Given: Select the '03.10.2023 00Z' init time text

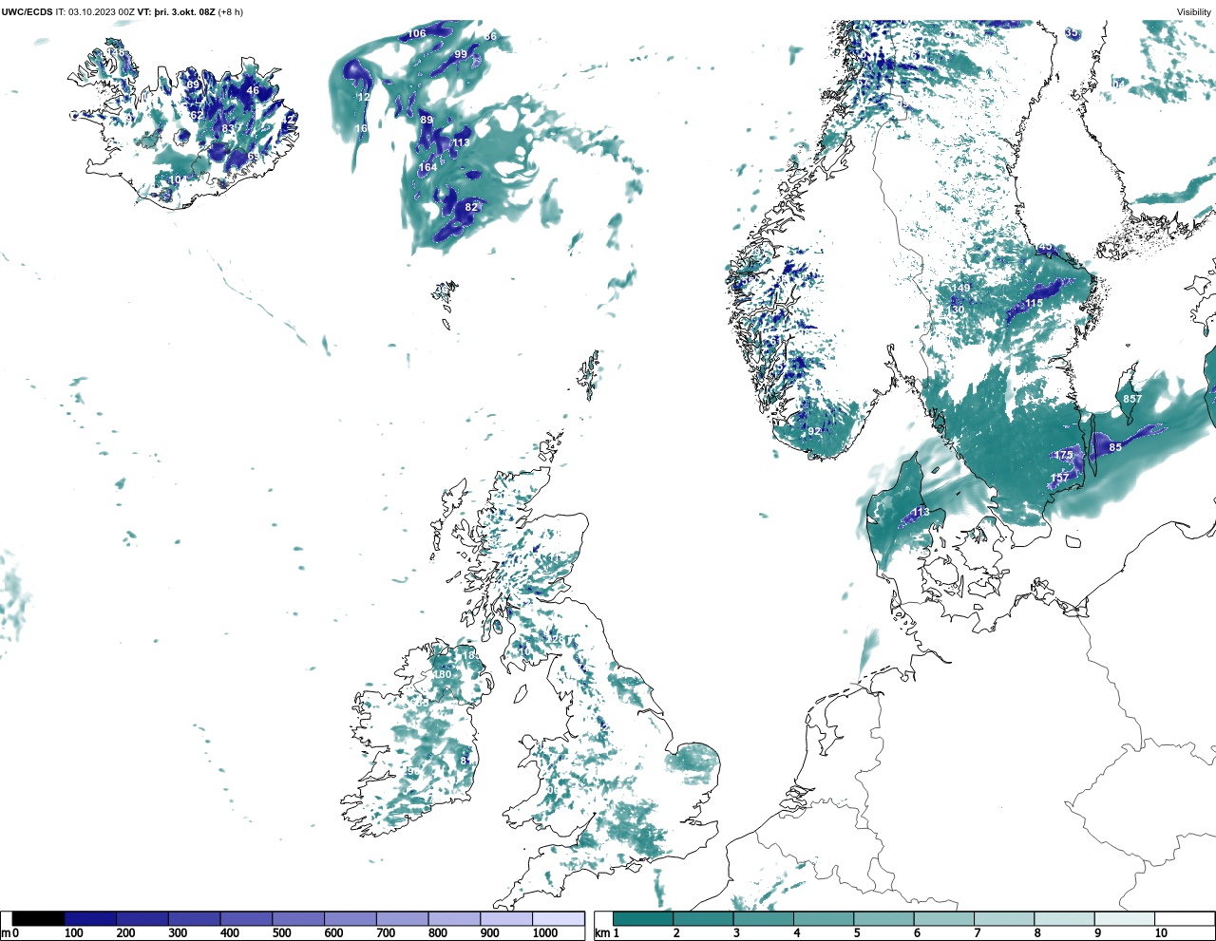Looking at the screenshot, I should pos(102,12).
